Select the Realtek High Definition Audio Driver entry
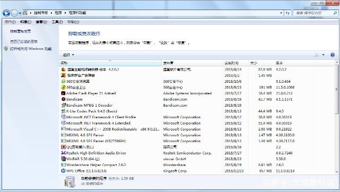 pos(96,153)
